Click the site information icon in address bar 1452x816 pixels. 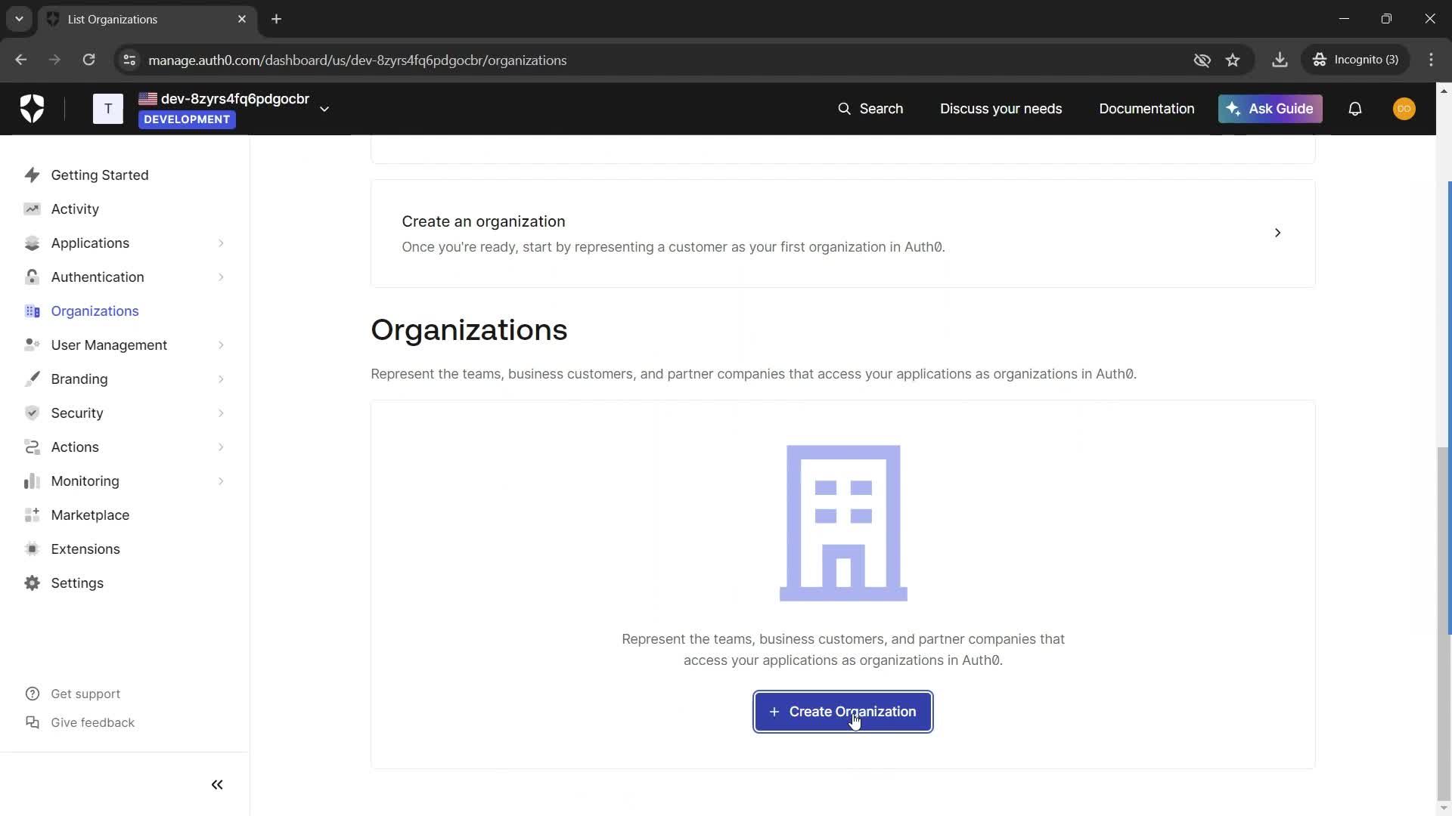(129, 60)
